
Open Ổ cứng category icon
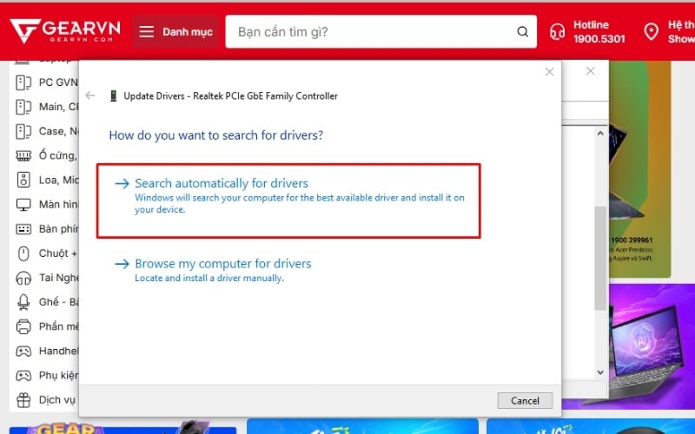click(x=23, y=155)
